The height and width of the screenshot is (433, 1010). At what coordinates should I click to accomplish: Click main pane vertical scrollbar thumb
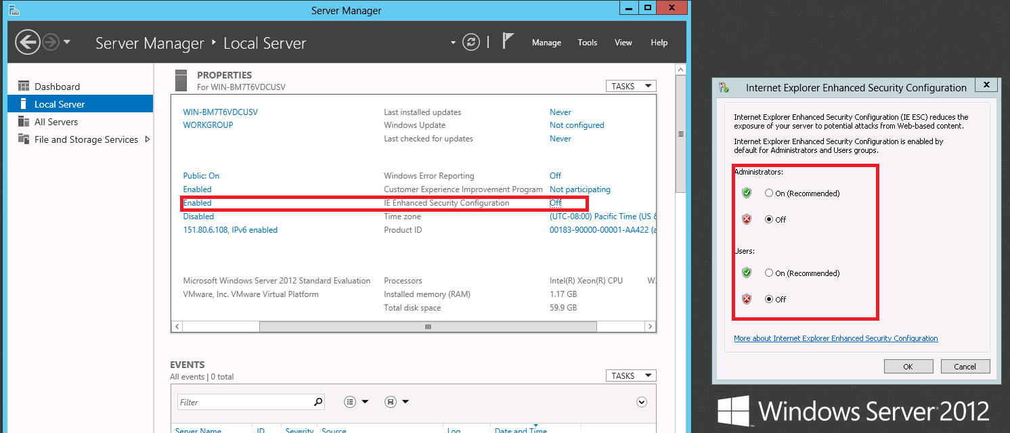(681, 133)
